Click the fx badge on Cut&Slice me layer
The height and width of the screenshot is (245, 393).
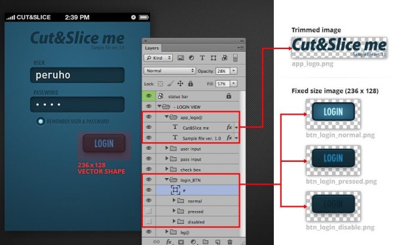(x=229, y=127)
